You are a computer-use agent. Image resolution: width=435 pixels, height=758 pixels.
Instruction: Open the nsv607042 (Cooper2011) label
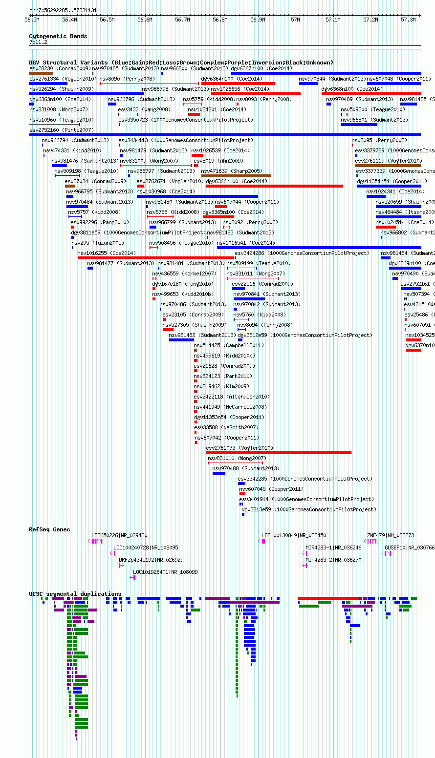pyautogui.click(x=227, y=438)
